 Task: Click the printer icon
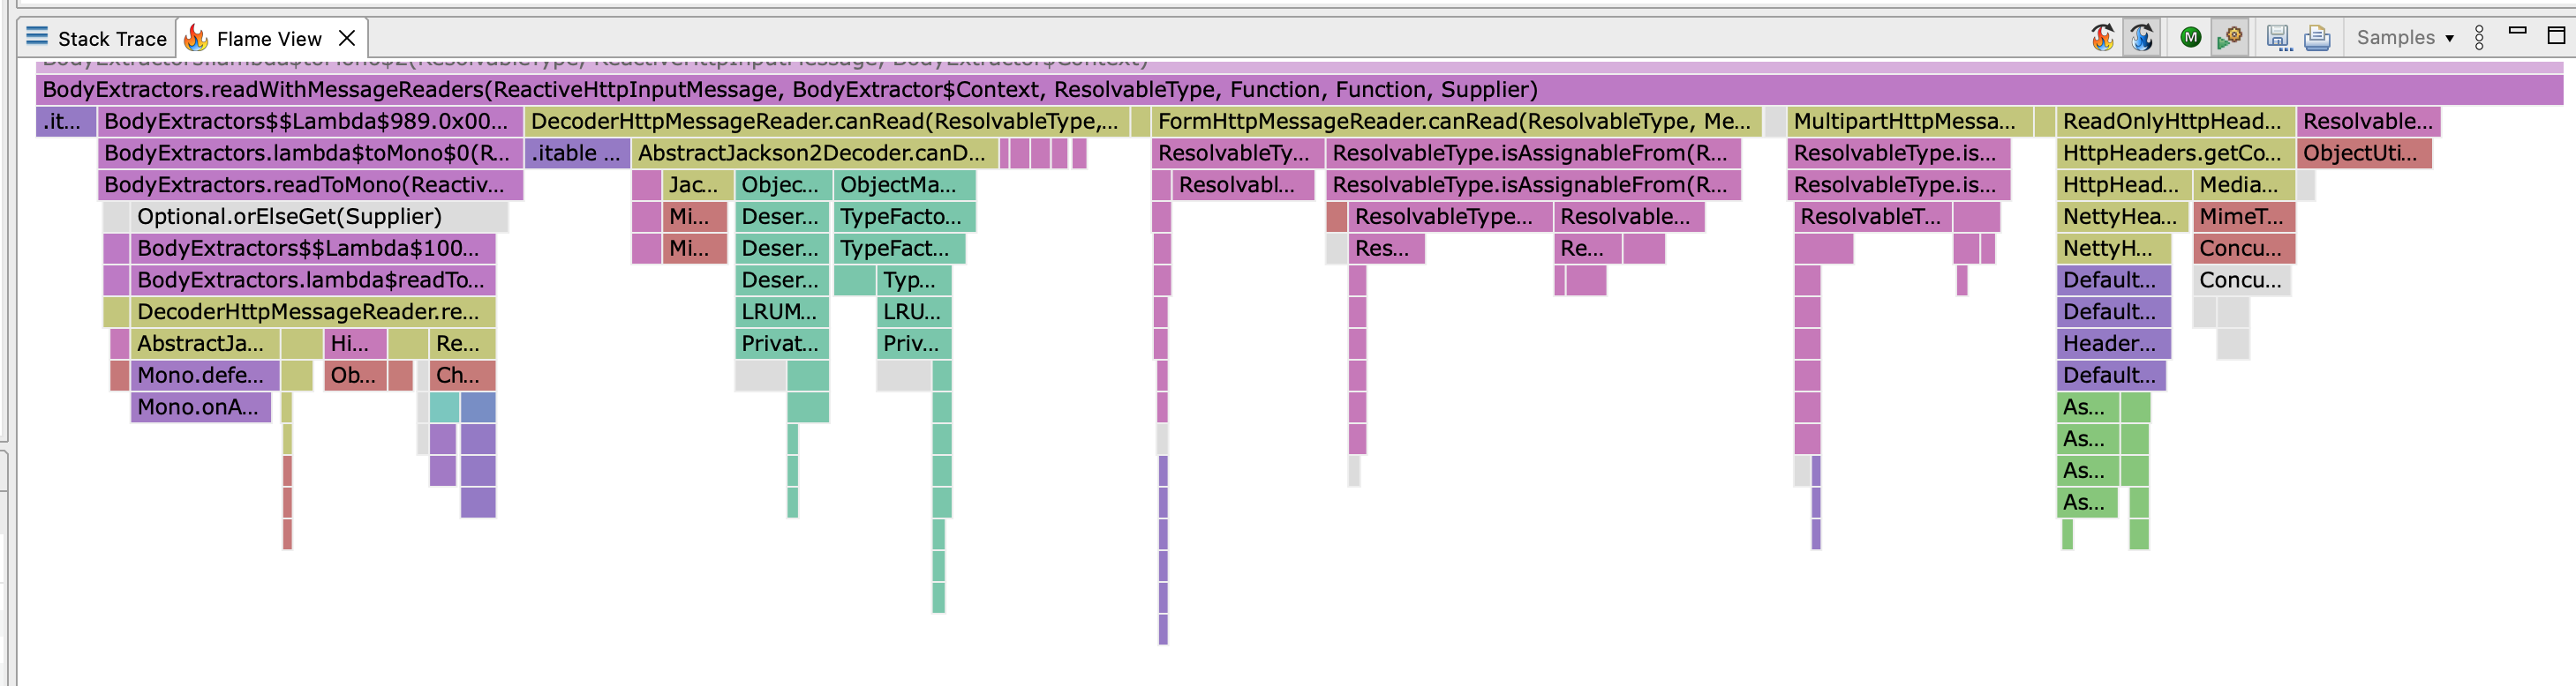click(2317, 38)
